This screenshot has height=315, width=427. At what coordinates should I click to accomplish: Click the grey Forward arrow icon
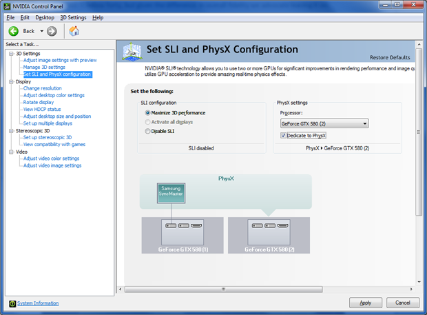[52, 31]
